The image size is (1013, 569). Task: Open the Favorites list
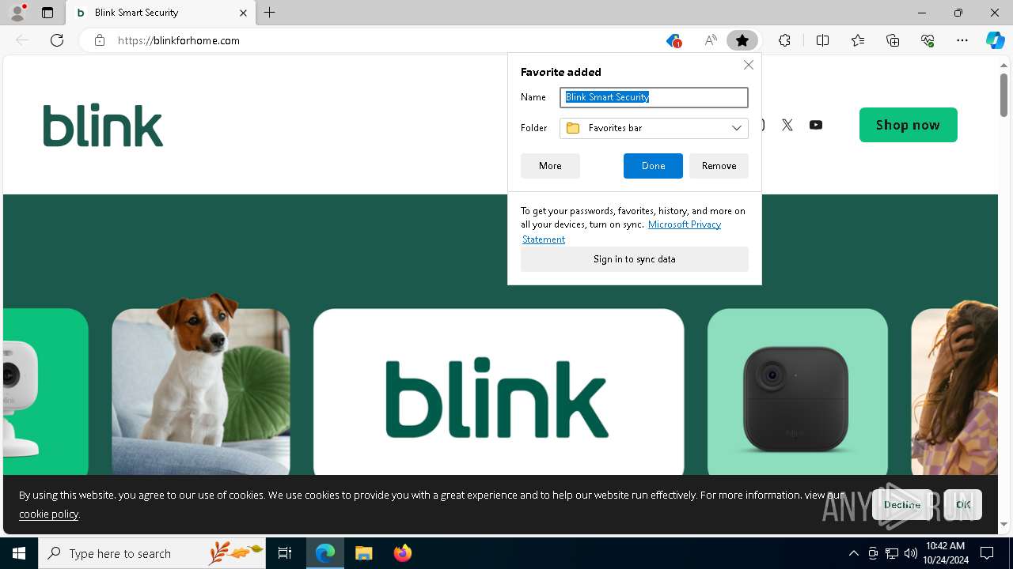pos(858,40)
